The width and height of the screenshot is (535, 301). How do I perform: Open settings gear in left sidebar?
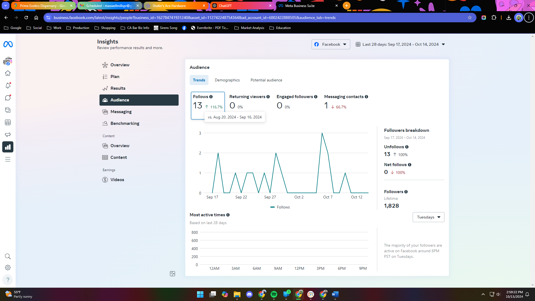click(x=8, y=268)
